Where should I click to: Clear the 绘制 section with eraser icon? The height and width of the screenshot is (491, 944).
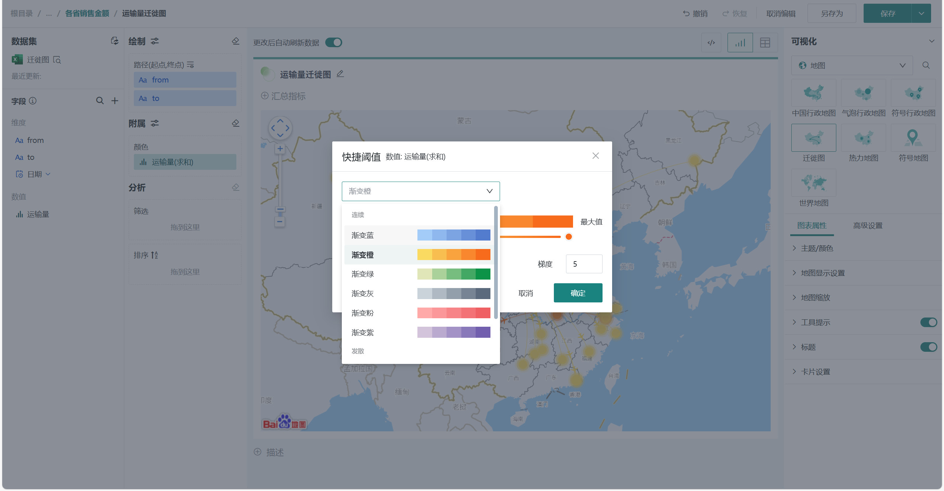click(236, 41)
